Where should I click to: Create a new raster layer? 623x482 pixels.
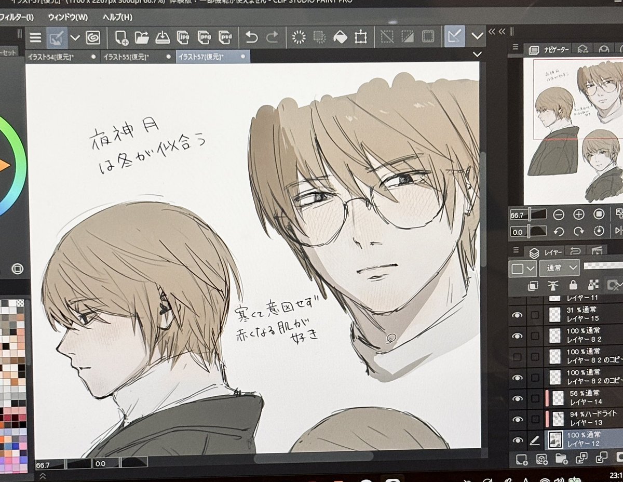click(522, 460)
